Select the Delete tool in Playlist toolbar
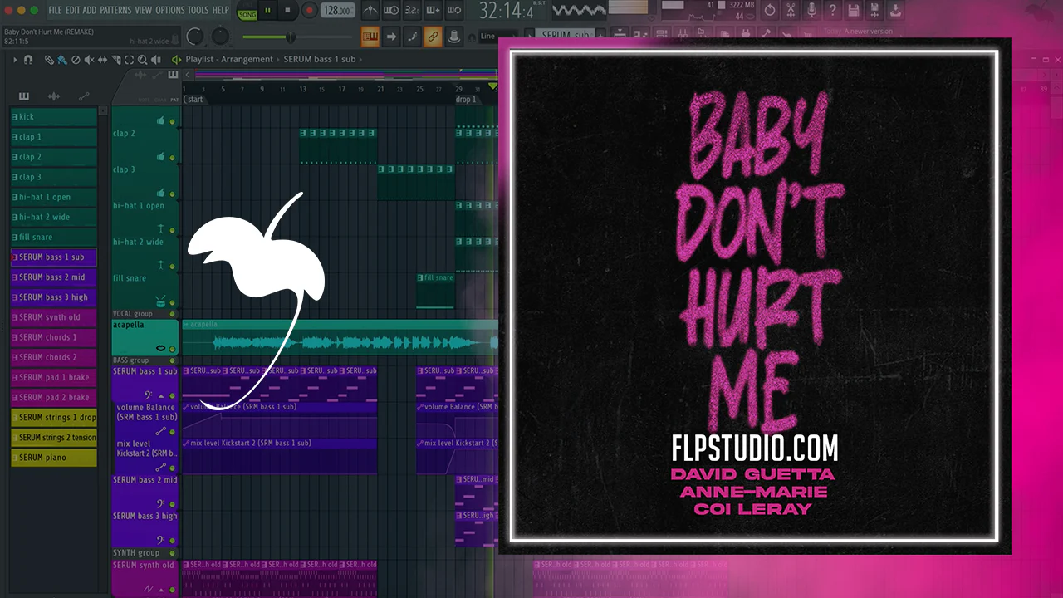Viewport: 1063px width, 598px height. pyautogui.click(x=76, y=60)
